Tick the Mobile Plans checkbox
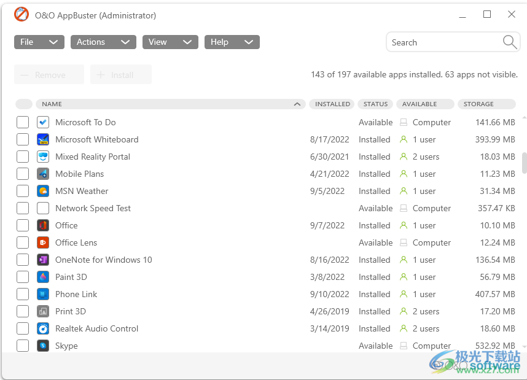Screen dimensions: 527x380 click(x=23, y=174)
